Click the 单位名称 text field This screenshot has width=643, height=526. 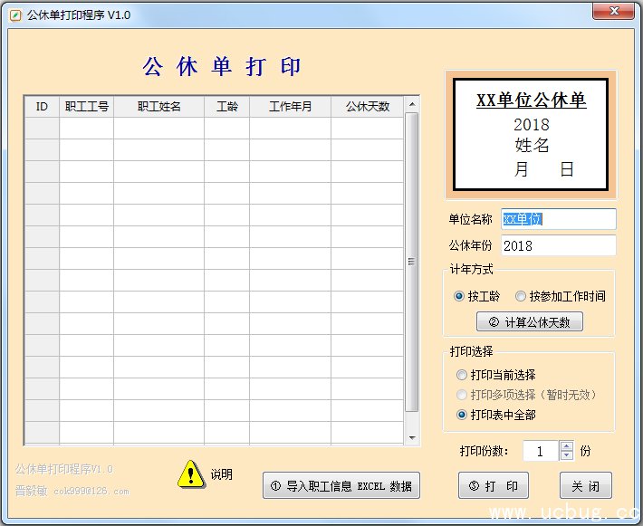coord(558,219)
